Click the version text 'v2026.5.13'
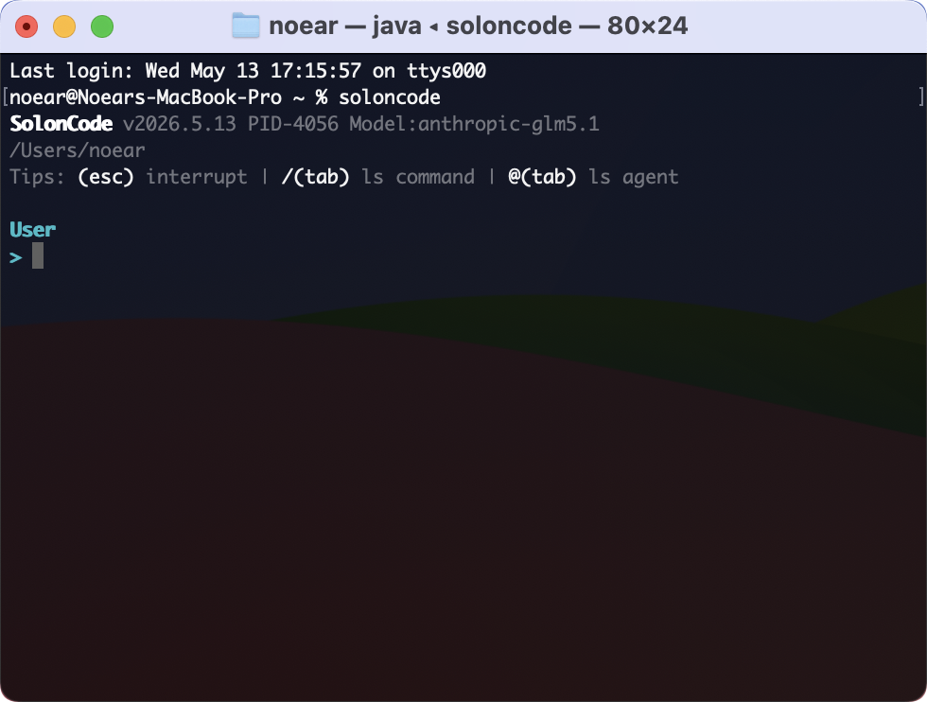 point(179,124)
